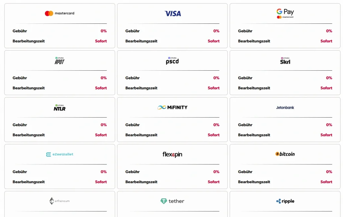Select the Mastercard payment logo

pos(59,13)
